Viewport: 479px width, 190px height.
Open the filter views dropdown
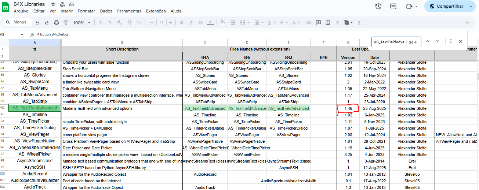[x=348, y=22]
